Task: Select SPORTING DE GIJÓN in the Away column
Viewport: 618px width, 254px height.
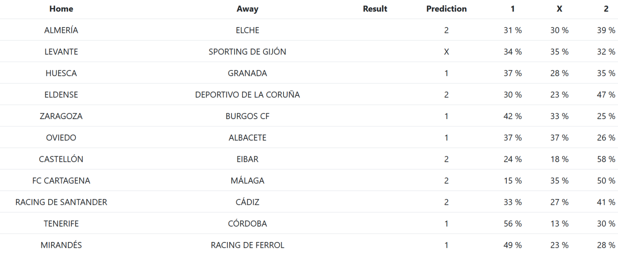Action: click(x=247, y=52)
